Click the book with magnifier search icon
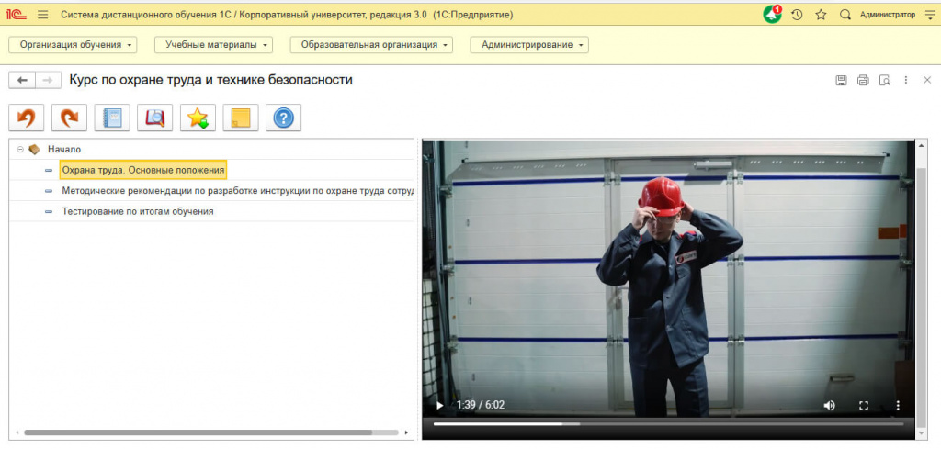 154,118
